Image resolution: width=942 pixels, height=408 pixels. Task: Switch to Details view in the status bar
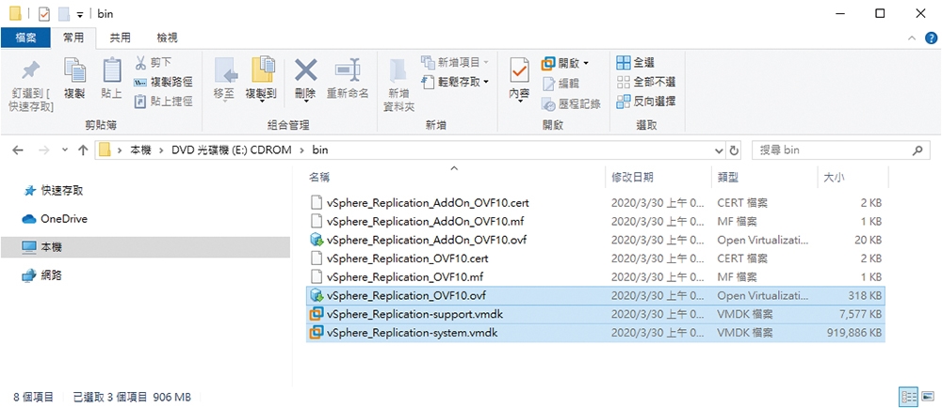pos(909,396)
